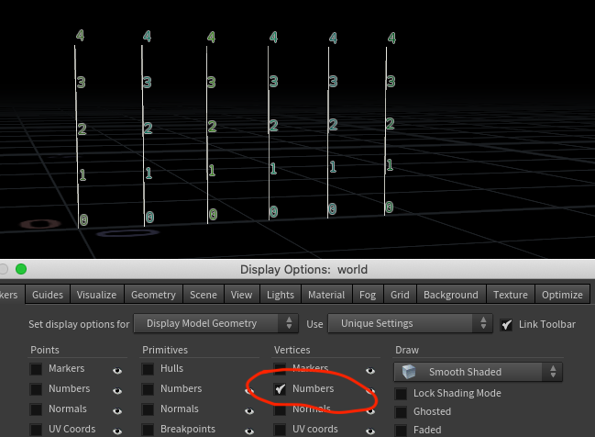Image resolution: width=595 pixels, height=437 pixels.
Task: Switch to the Background tab
Action: tap(451, 295)
